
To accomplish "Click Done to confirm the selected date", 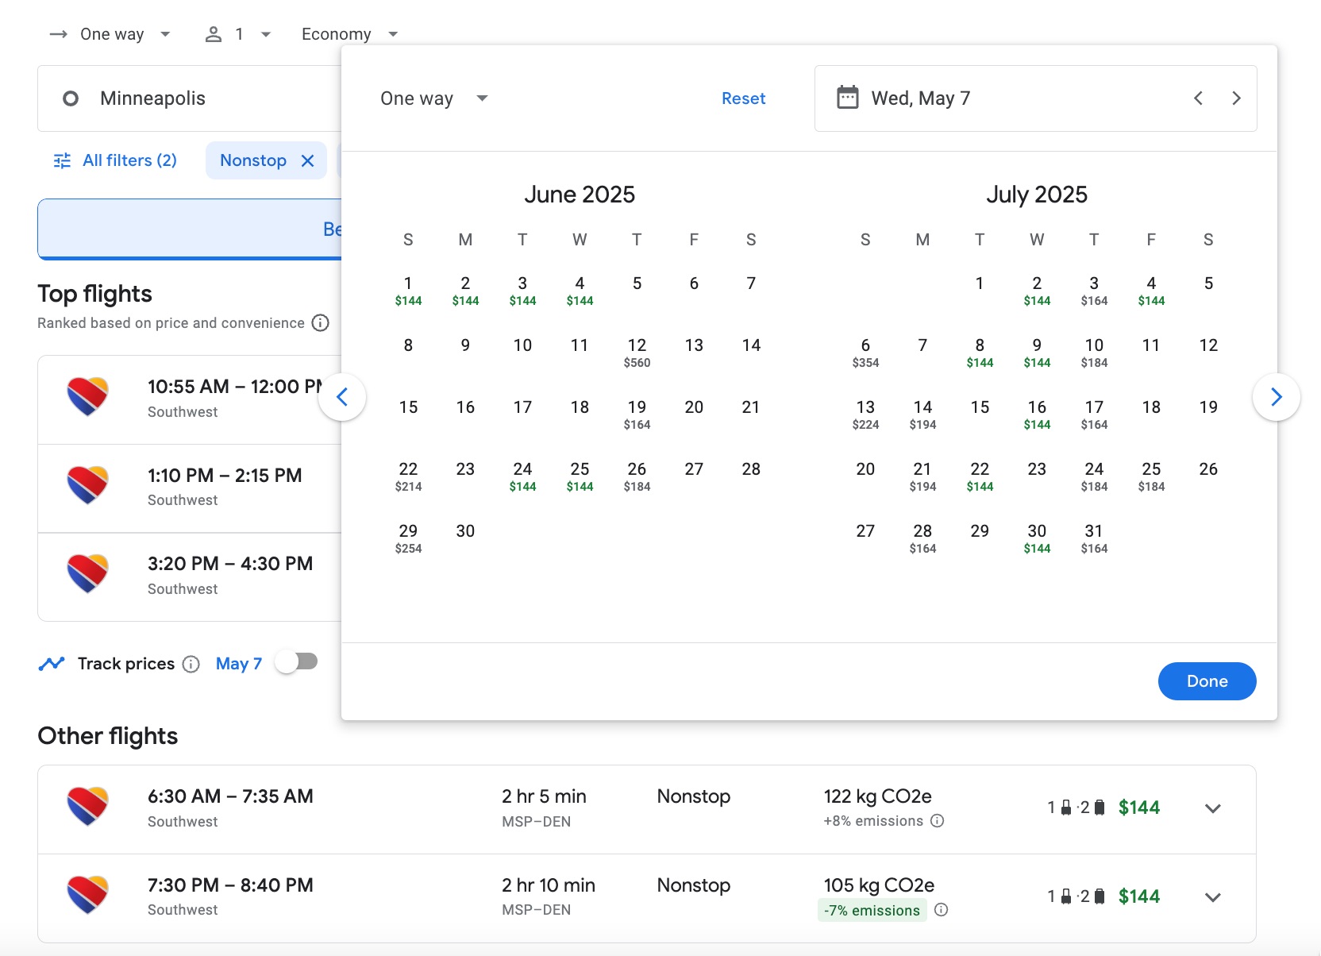I will [1206, 680].
